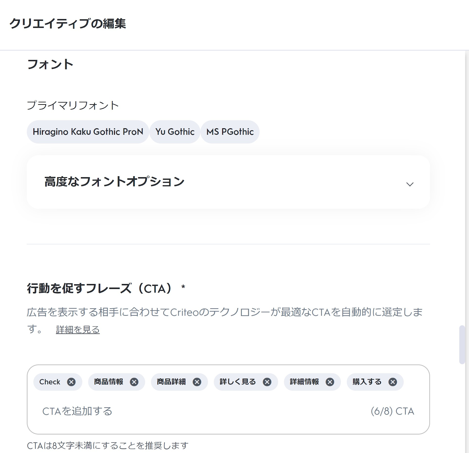Click the (6/8) CTA counter

(x=392, y=411)
